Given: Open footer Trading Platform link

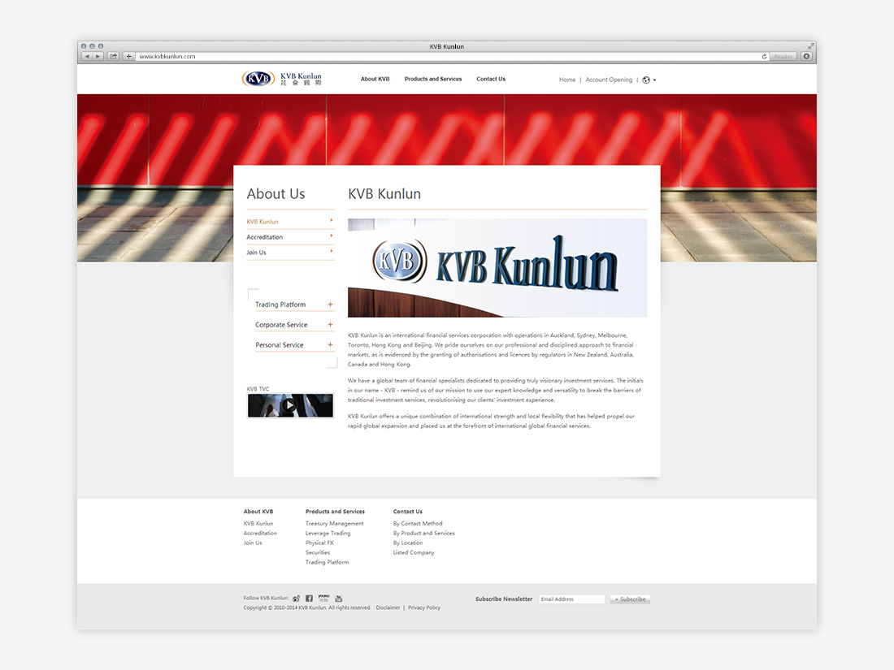Looking at the screenshot, I should click(x=327, y=562).
